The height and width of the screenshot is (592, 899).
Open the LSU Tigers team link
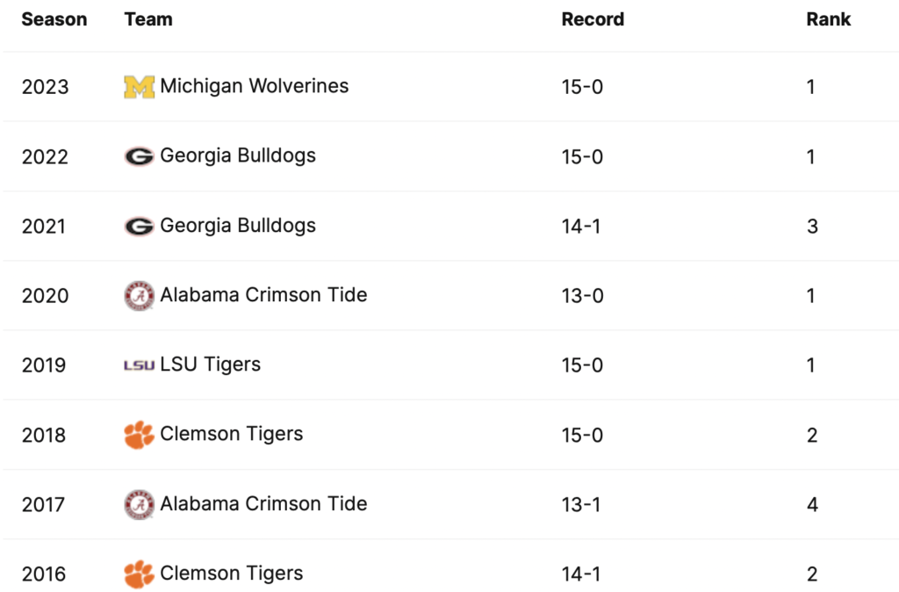(x=210, y=365)
